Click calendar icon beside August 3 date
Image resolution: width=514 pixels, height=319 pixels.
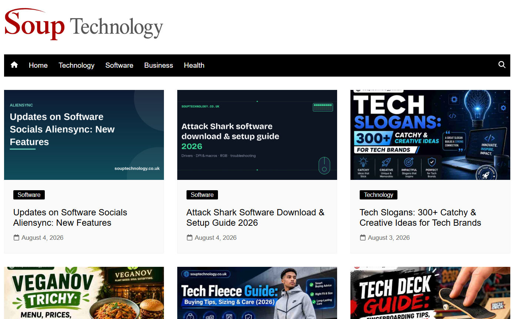coord(363,238)
